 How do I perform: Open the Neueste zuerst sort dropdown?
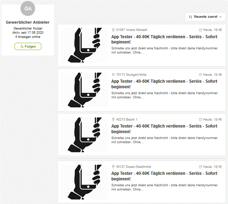205,17
